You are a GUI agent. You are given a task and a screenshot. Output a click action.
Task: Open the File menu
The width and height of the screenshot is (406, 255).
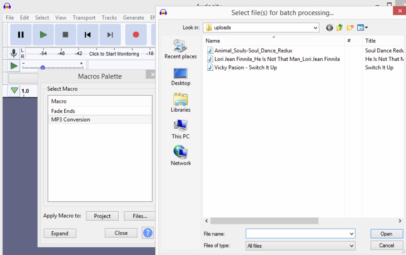[x=10, y=18]
